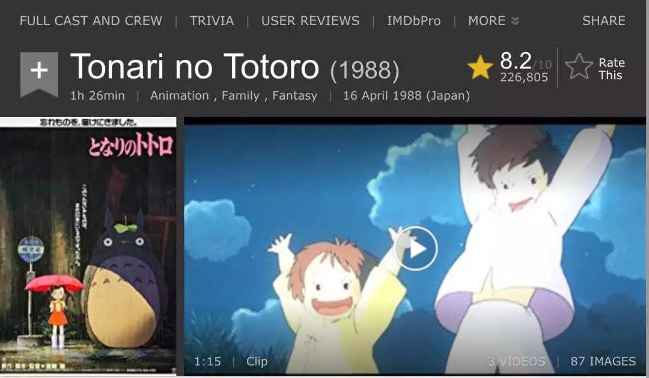
Task: Add Tonari no Totoro to watchlist
Action: point(39,74)
